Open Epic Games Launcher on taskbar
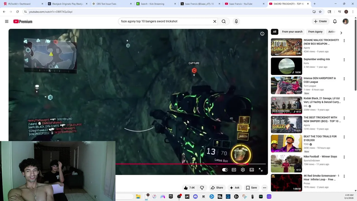 click(171, 197)
